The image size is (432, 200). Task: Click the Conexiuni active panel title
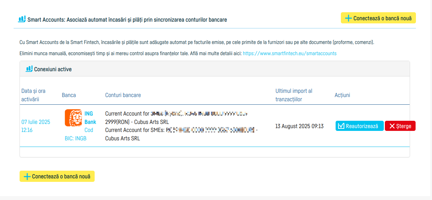coord(53,69)
